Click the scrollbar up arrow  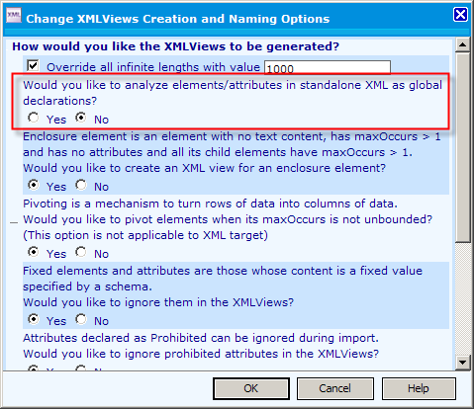[x=463, y=45]
